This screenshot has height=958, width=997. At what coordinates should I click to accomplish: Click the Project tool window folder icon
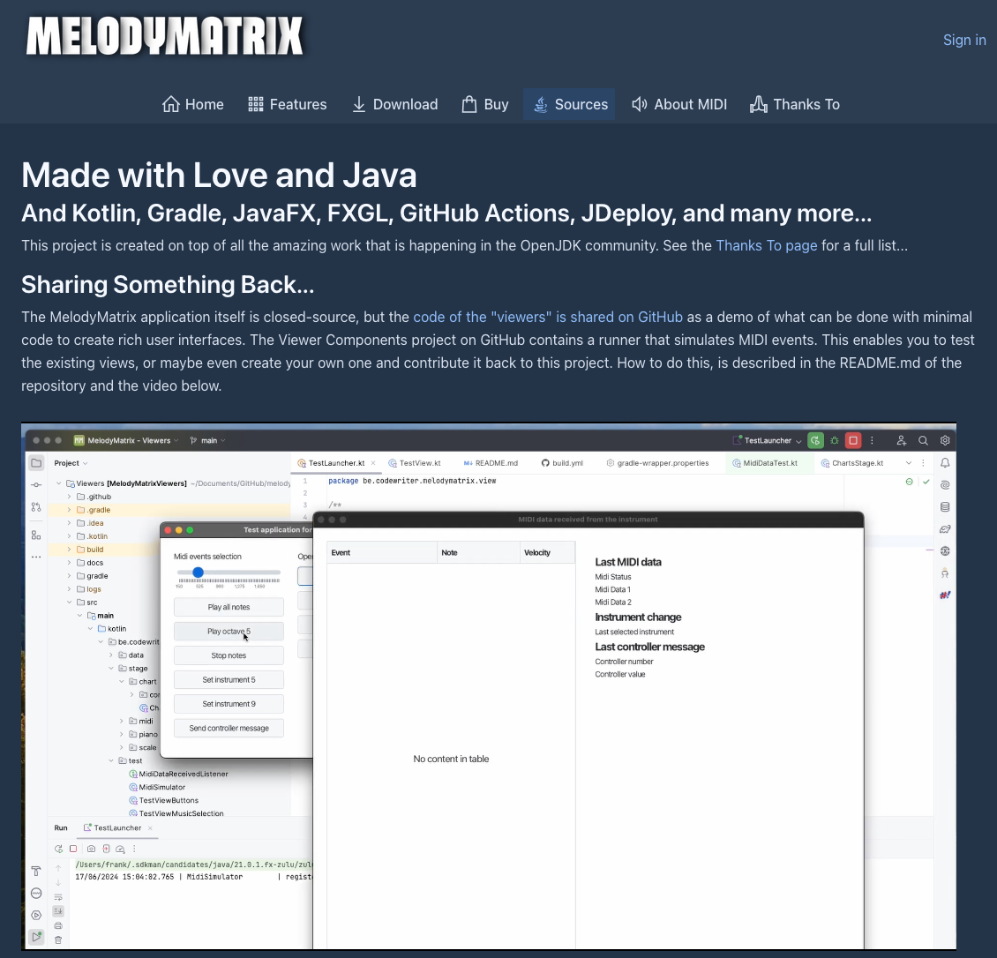click(x=36, y=463)
